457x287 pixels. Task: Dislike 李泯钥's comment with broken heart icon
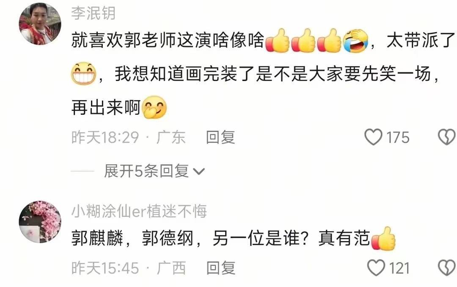(x=447, y=137)
